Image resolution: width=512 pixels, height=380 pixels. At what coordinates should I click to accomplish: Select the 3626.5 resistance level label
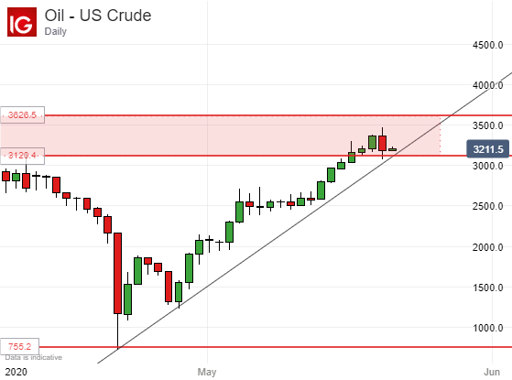click(x=23, y=114)
